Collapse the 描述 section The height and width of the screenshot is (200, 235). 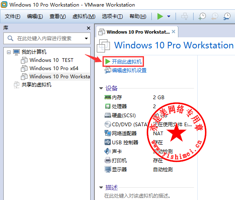click(101, 187)
